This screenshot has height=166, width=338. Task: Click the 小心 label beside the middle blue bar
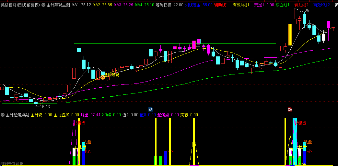tap(169, 151)
